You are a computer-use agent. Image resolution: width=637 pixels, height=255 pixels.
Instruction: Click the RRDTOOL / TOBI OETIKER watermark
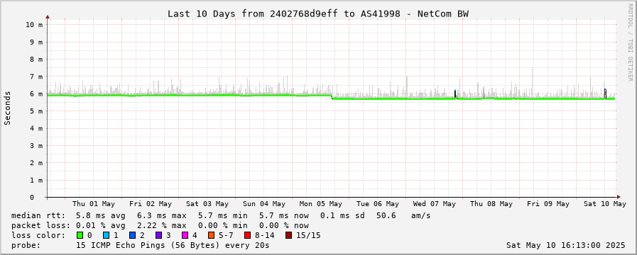(630, 45)
